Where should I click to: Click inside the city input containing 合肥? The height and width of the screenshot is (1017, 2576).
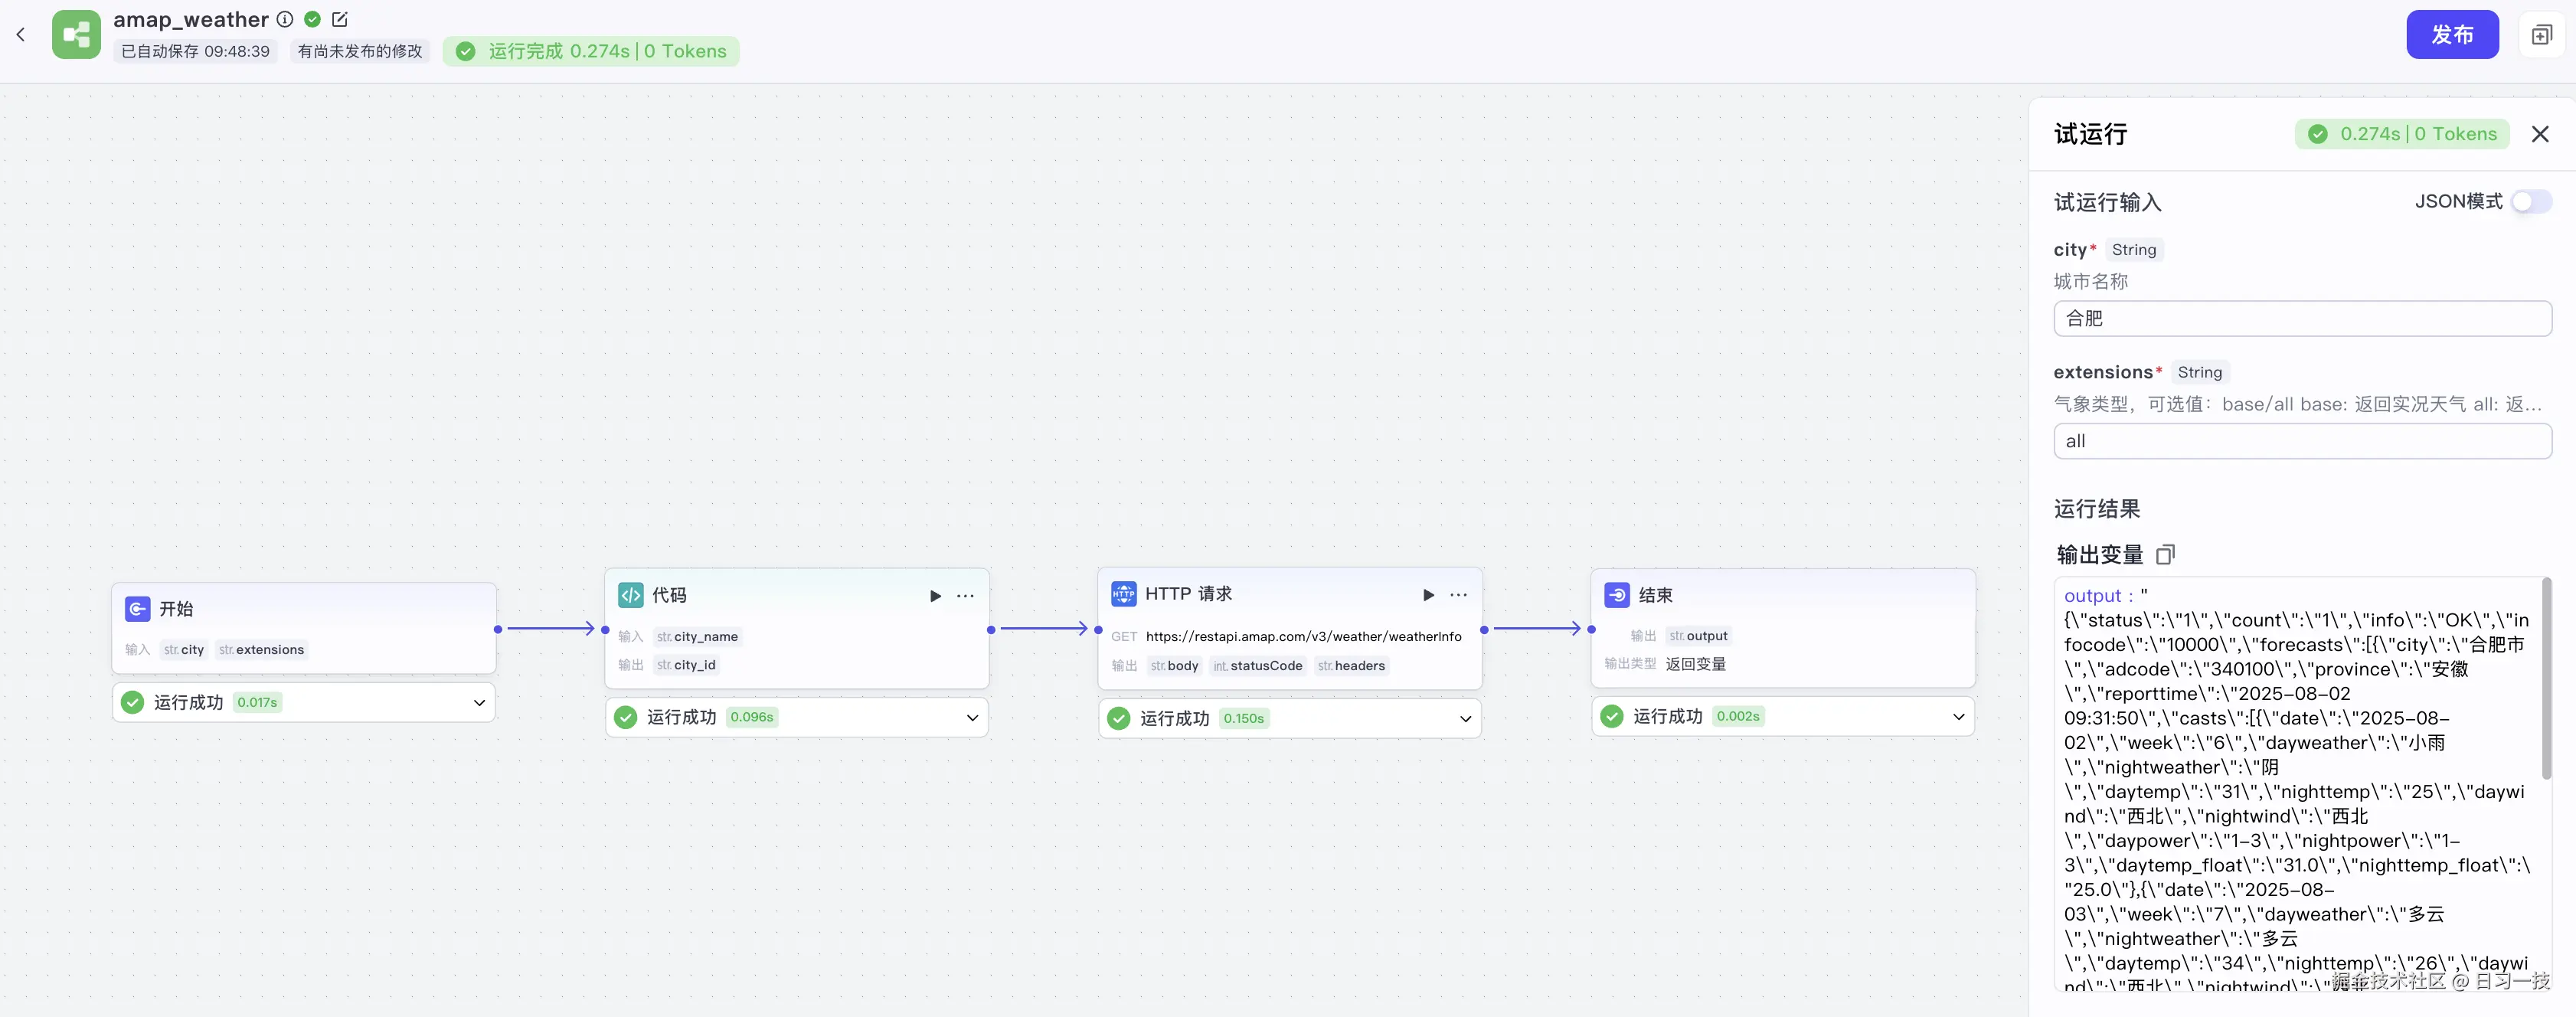tap(2302, 318)
